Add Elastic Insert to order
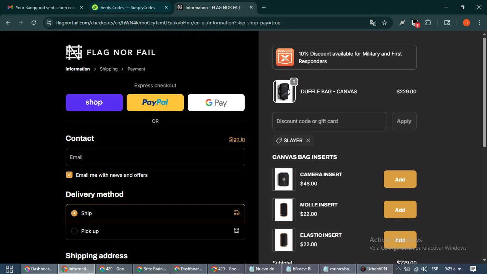 (x=400, y=240)
